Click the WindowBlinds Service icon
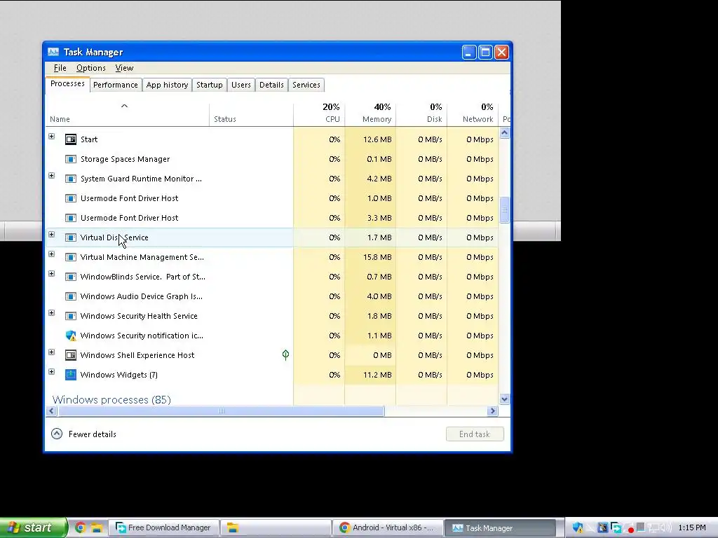Image resolution: width=718 pixels, height=538 pixels. [71, 277]
